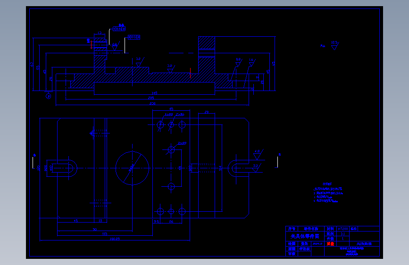The height and width of the screenshot is (265, 409).
Task: Select the 230 overall length dimension
Action: 152,104
